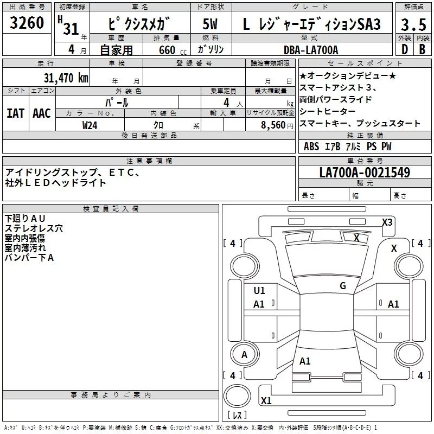Viewport: 434px width, 434px height.
Task: Click the ABS equipment list row
Action: pyautogui.click(x=347, y=146)
